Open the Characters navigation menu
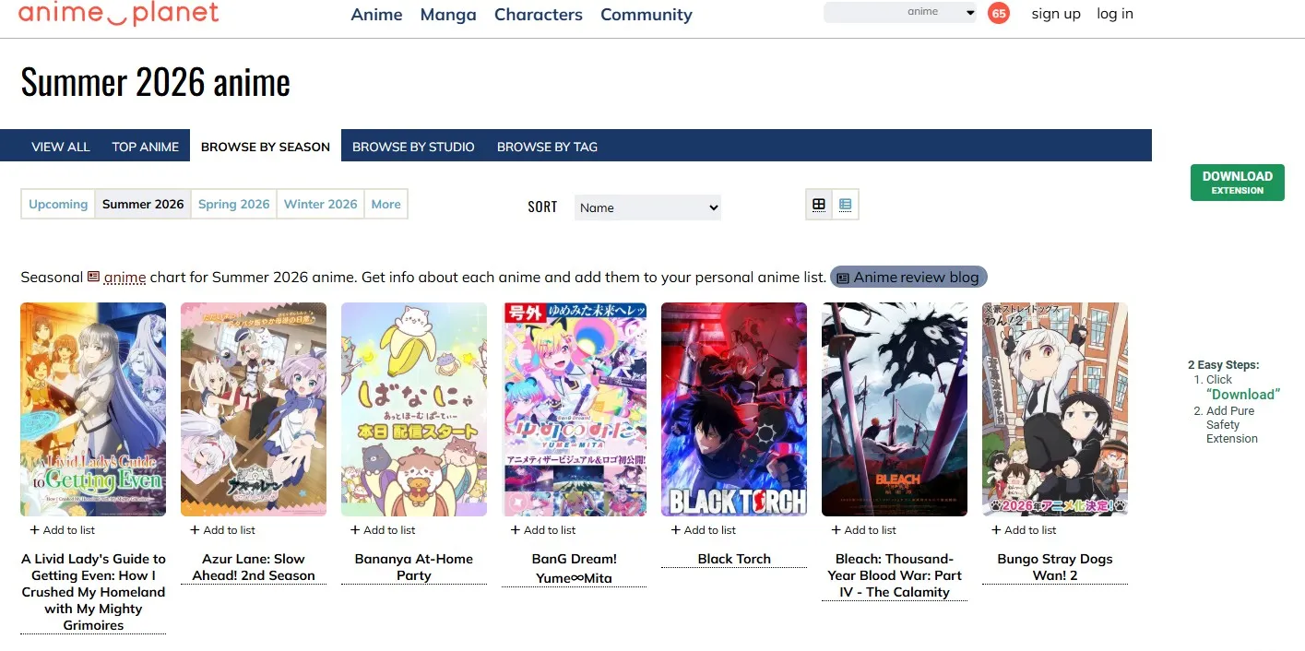This screenshot has width=1305, height=651. click(x=539, y=15)
